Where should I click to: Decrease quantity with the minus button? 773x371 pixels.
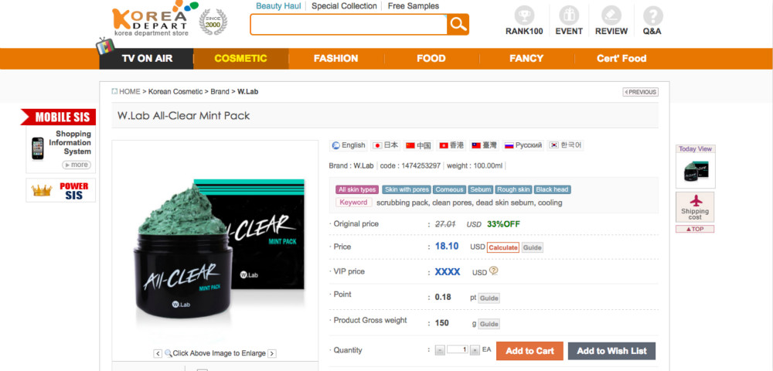click(441, 350)
